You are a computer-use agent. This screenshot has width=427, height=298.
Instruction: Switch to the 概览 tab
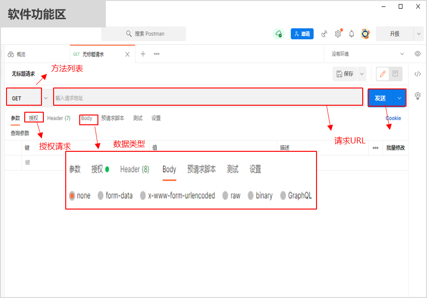point(19,54)
